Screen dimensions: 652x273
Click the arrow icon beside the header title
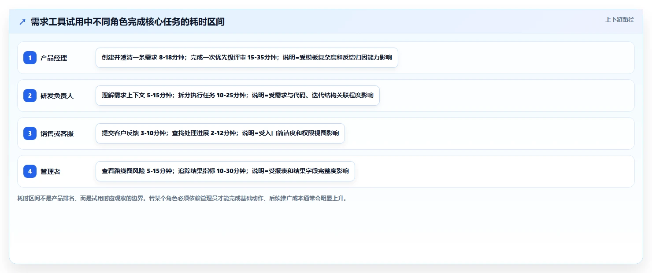point(22,22)
